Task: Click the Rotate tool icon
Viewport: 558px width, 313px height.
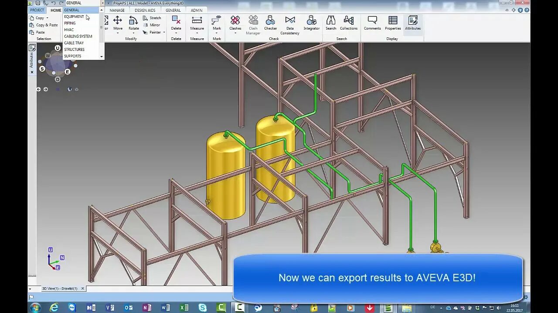Action: (133, 20)
